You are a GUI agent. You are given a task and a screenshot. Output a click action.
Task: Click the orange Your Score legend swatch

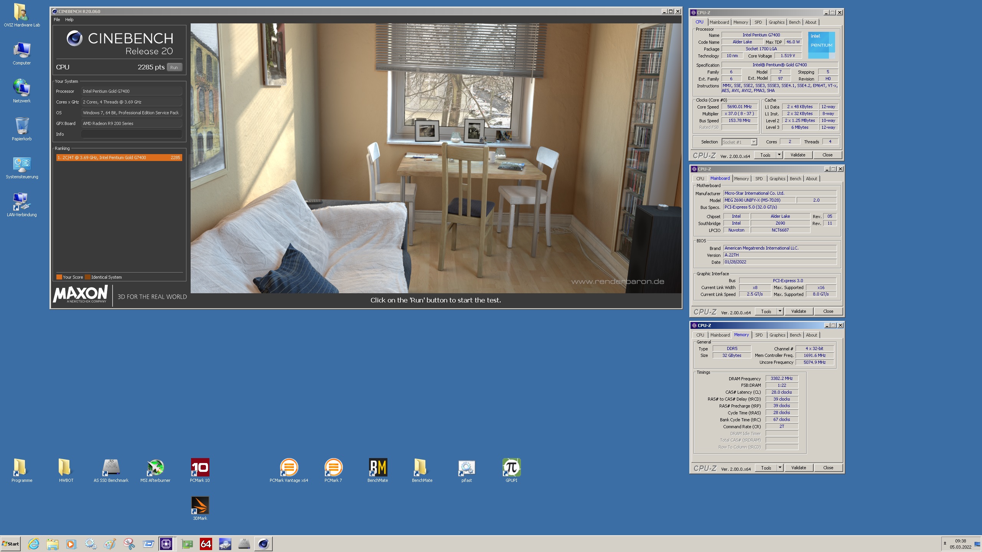[x=59, y=277]
